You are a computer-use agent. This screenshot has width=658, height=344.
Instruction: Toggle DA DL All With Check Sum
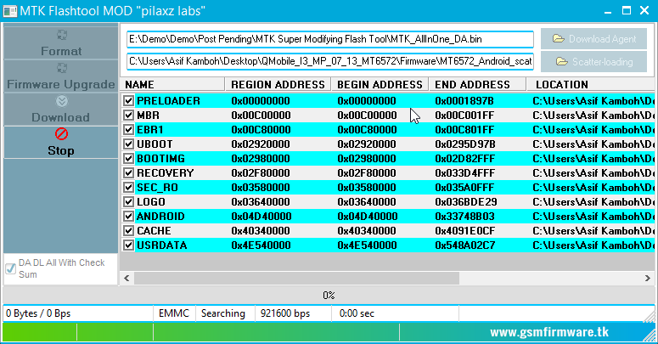click(x=11, y=268)
